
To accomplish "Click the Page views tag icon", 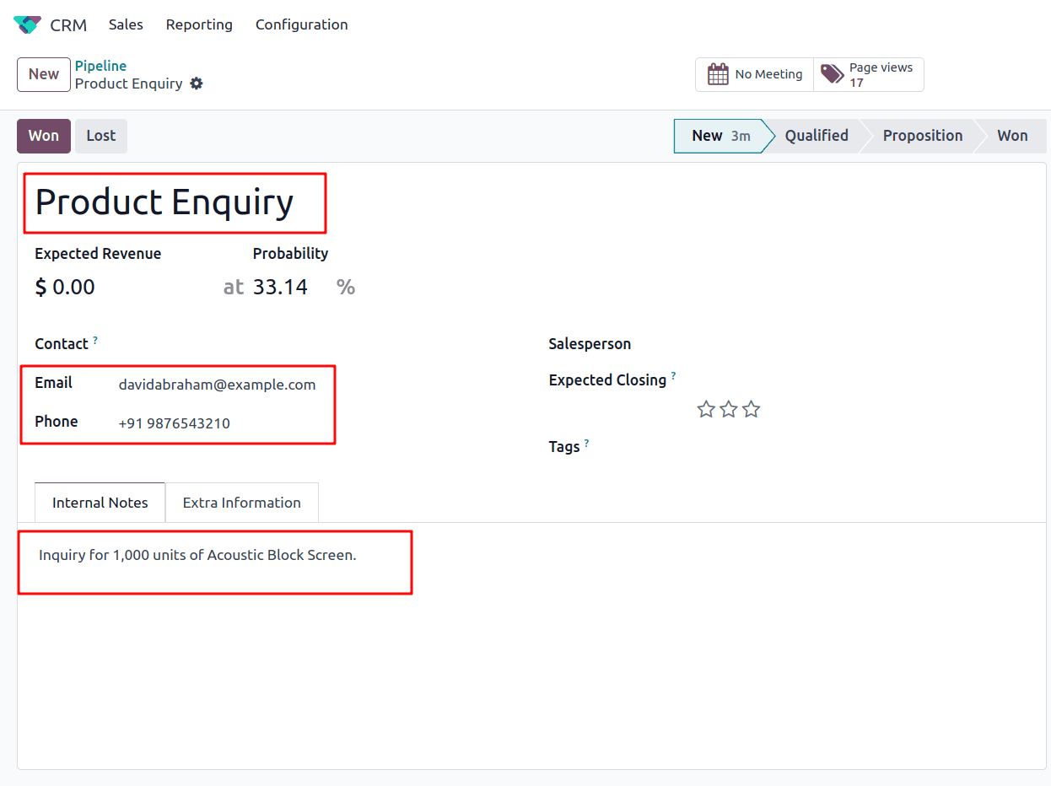I will [833, 74].
